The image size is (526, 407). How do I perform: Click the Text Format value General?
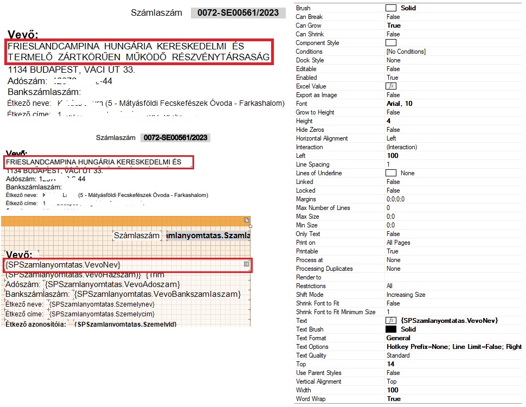click(x=398, y=338)
